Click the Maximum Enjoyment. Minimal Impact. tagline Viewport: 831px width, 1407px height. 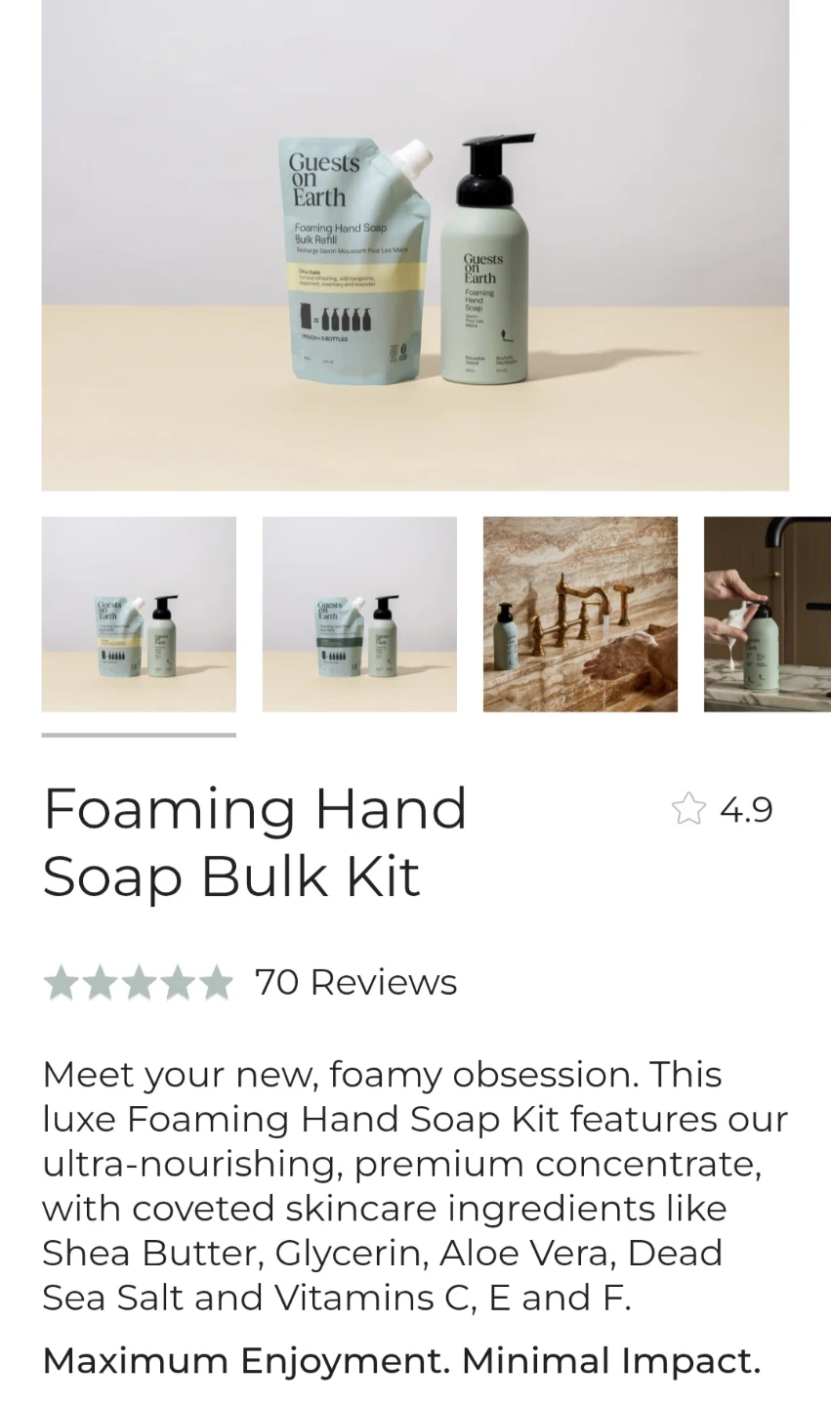[401, 1360]
